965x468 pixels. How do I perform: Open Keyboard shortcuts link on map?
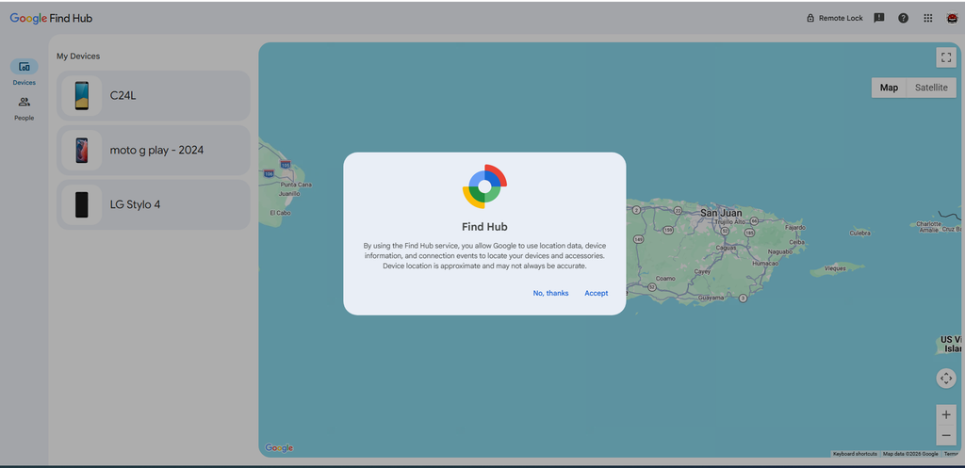point(855,454)
